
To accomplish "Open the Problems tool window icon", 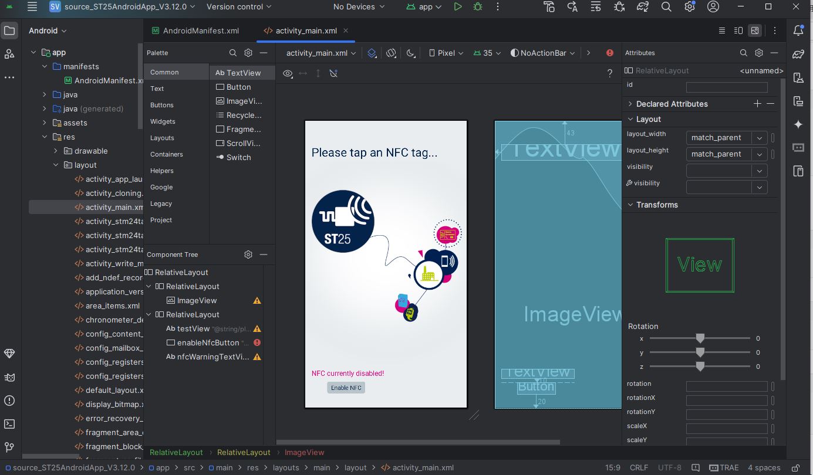I will click(x=9, y=401).
